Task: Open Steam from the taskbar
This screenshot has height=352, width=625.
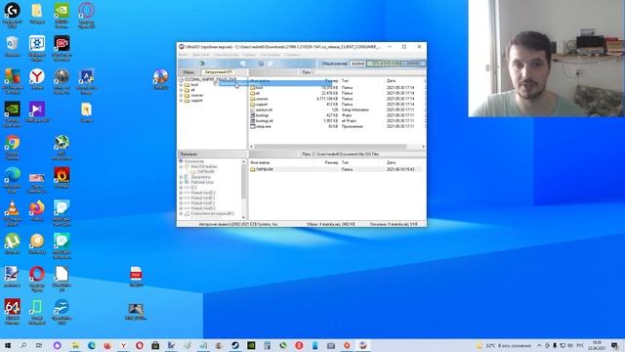Action: point(235,345)
